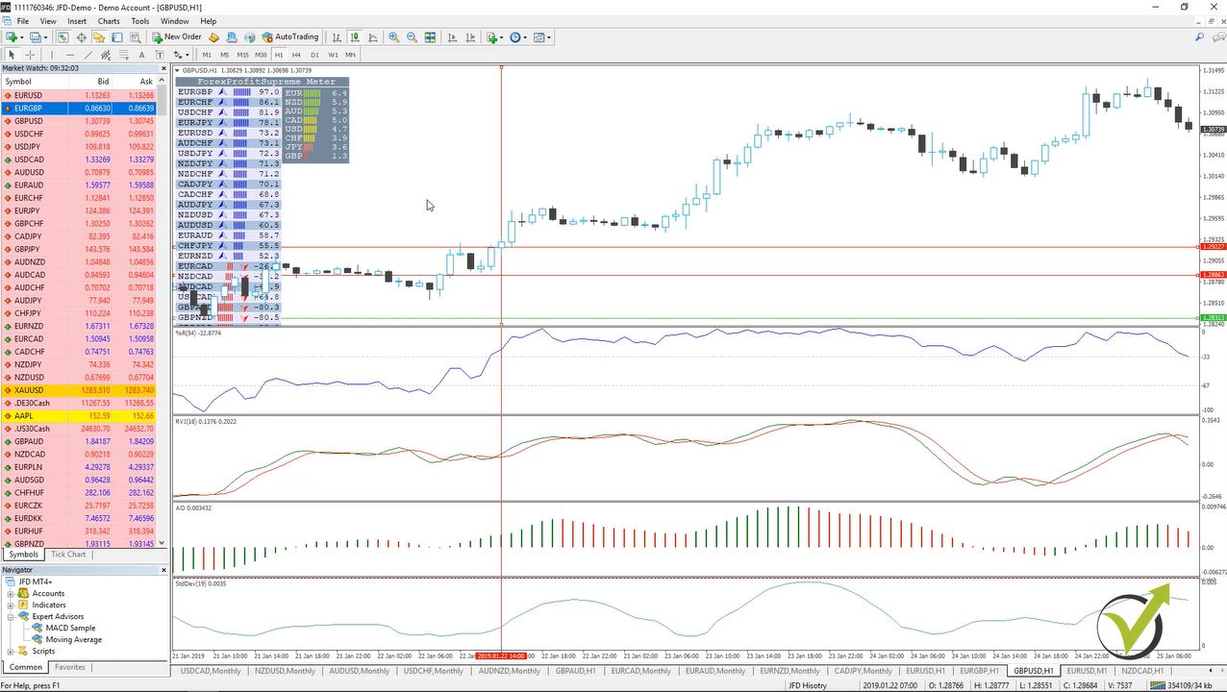
Task: Insert a Text label on the chart
Action: pos(160,55)
